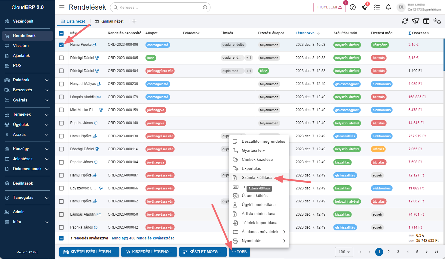The width and height of the screenshot is (445, 259).
Task: Click Kivételezés létrehozása button
Action: point(89,252)
